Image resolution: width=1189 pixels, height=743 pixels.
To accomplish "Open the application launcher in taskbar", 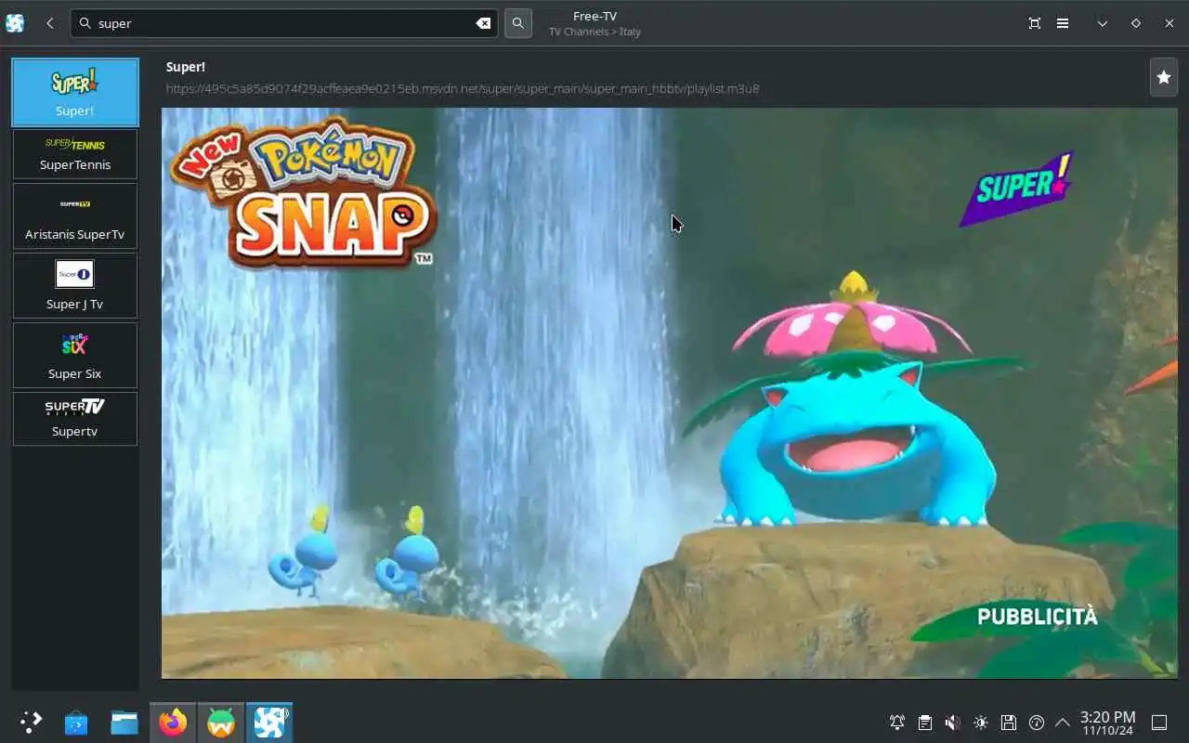I will (31, 722).
